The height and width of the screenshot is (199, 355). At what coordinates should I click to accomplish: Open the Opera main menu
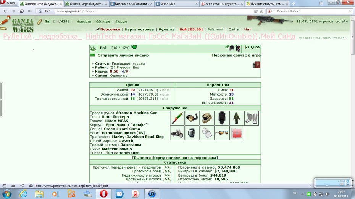click(9, 3)
